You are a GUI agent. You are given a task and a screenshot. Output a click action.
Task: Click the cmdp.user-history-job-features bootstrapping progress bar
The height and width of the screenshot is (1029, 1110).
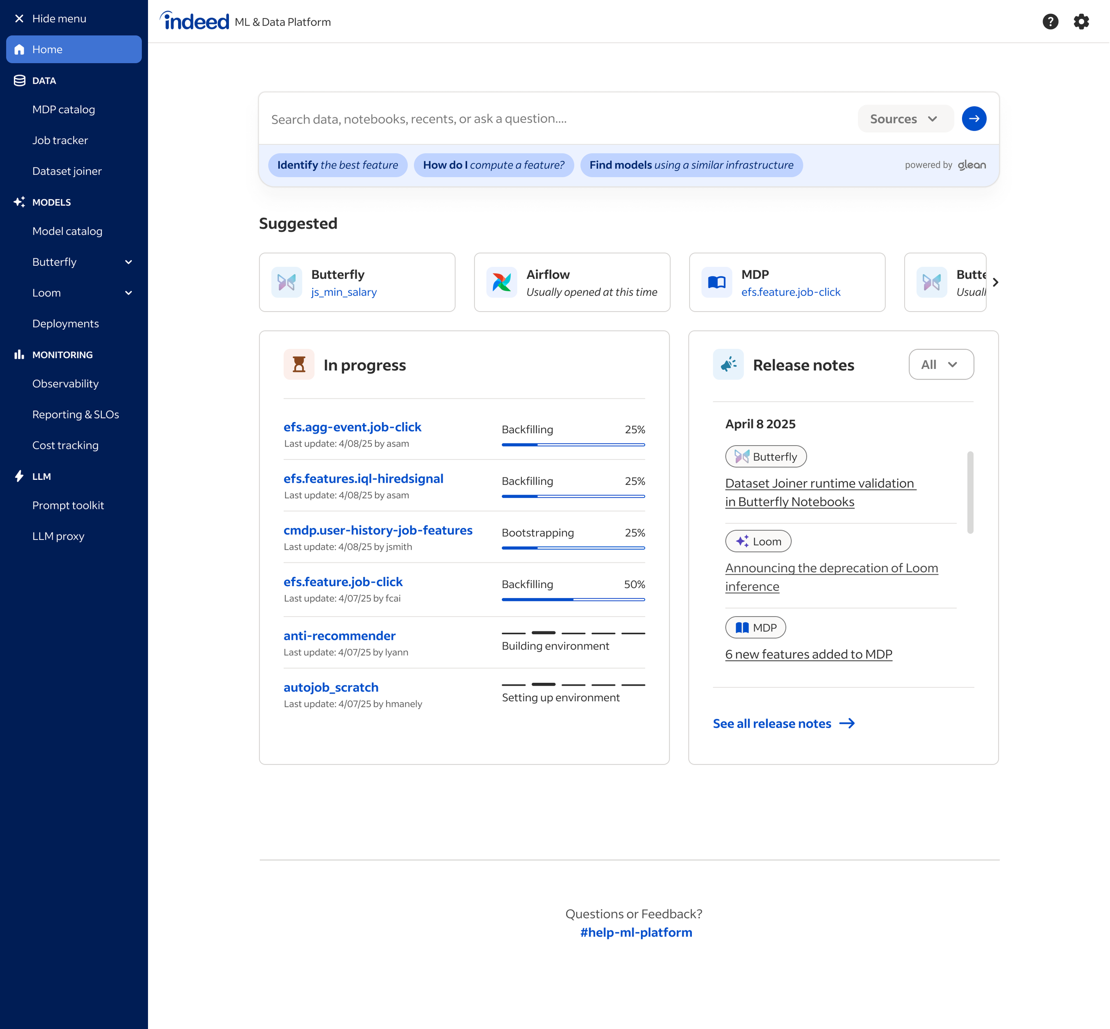(573, 548)
